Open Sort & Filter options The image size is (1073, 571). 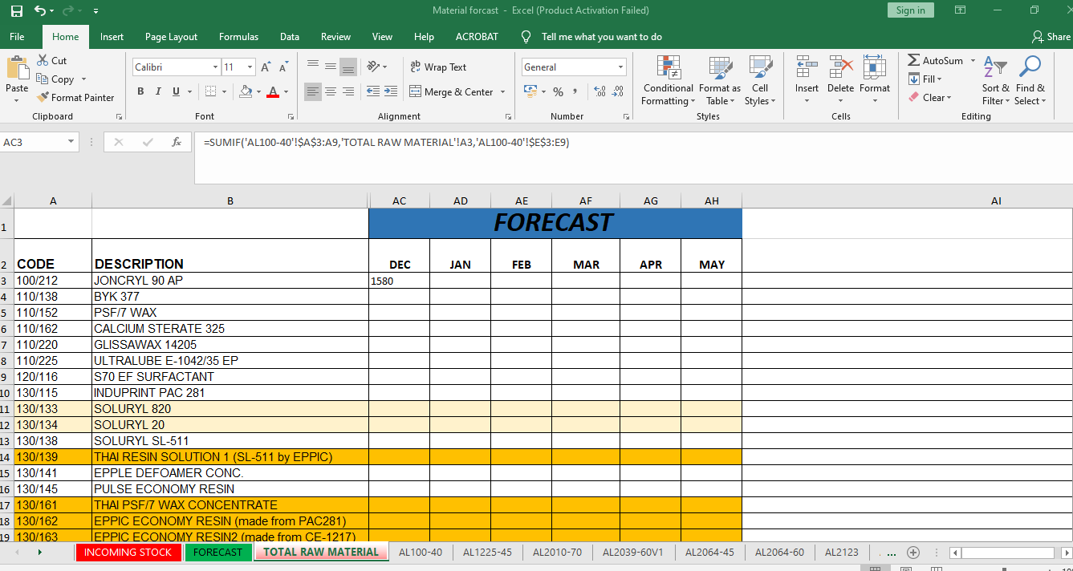click(995, 80)
